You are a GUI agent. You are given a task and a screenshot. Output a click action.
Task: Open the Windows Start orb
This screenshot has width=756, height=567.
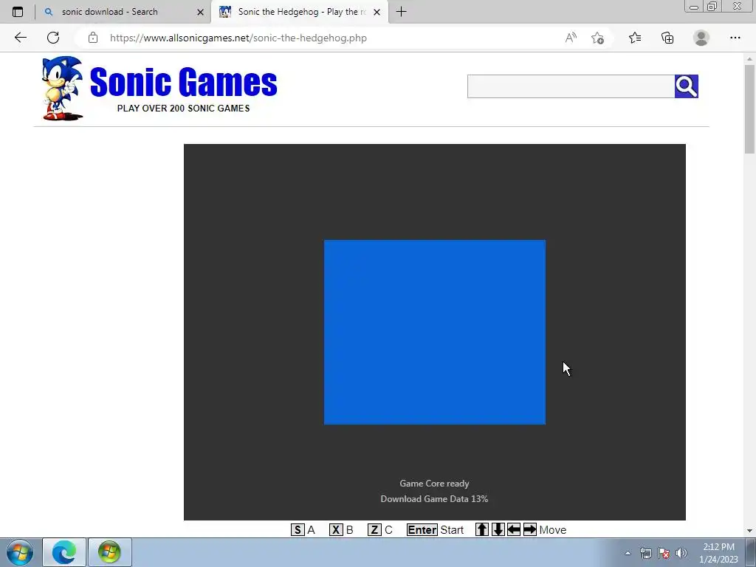[x=20, y=552]
